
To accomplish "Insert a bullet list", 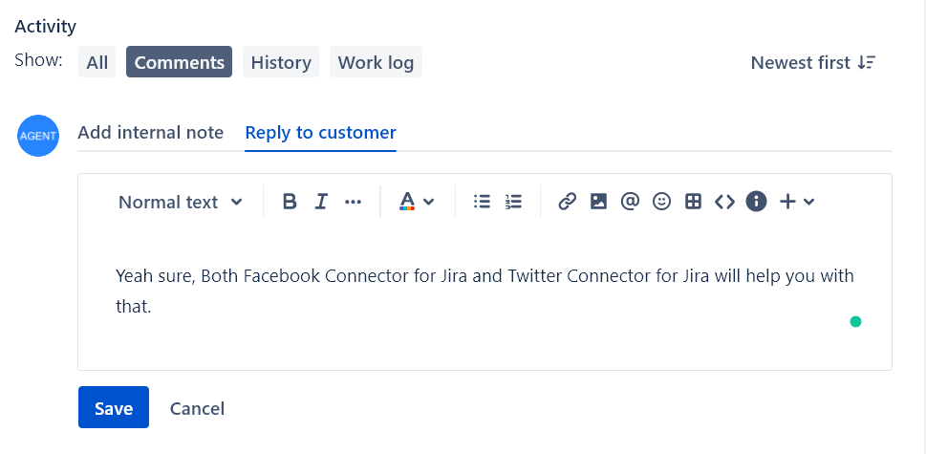I will tap(483, 202).
